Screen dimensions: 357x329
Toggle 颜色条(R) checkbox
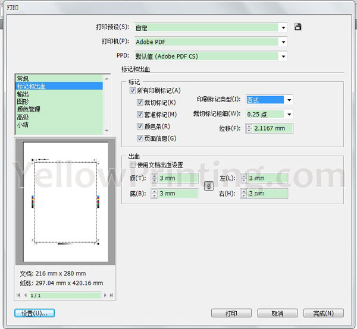click(140, 126)
